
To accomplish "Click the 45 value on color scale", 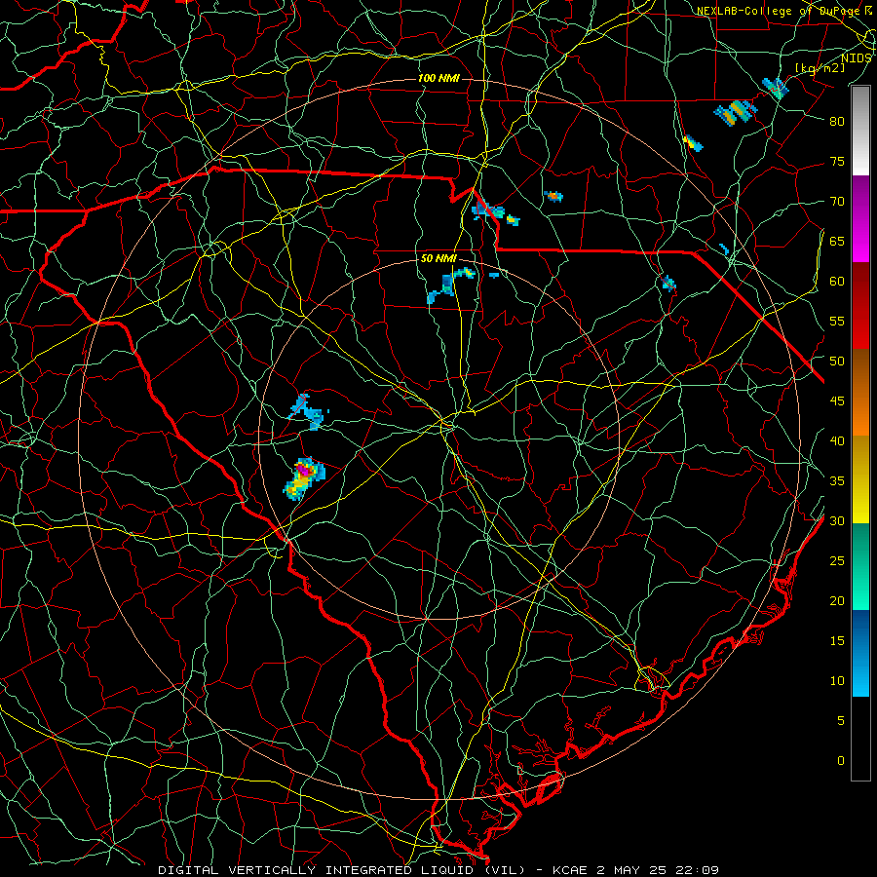I will 837,401.
